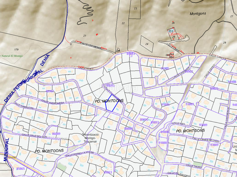This screenshot has height=177, width=237.
Task: Select parcel number 179
Action: tap(16, 49)
